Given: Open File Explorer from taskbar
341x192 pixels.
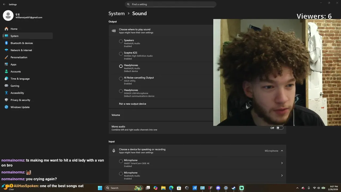Looking at the screenshot, I should (x=163, y=188).
